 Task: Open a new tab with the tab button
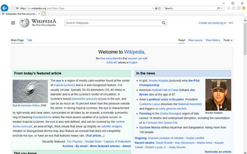point(44,14)
